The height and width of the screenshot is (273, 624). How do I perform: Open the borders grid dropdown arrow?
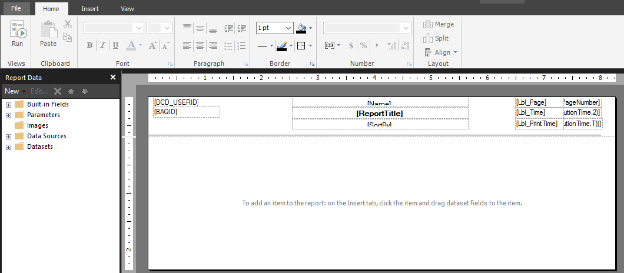(x=310, y=46)
